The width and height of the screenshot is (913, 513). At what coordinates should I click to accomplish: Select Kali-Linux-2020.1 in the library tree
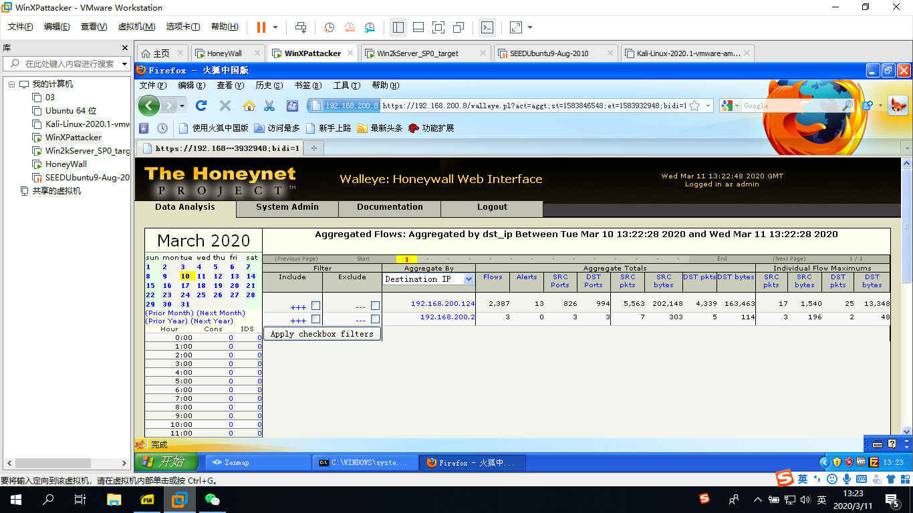click(81, 124)
